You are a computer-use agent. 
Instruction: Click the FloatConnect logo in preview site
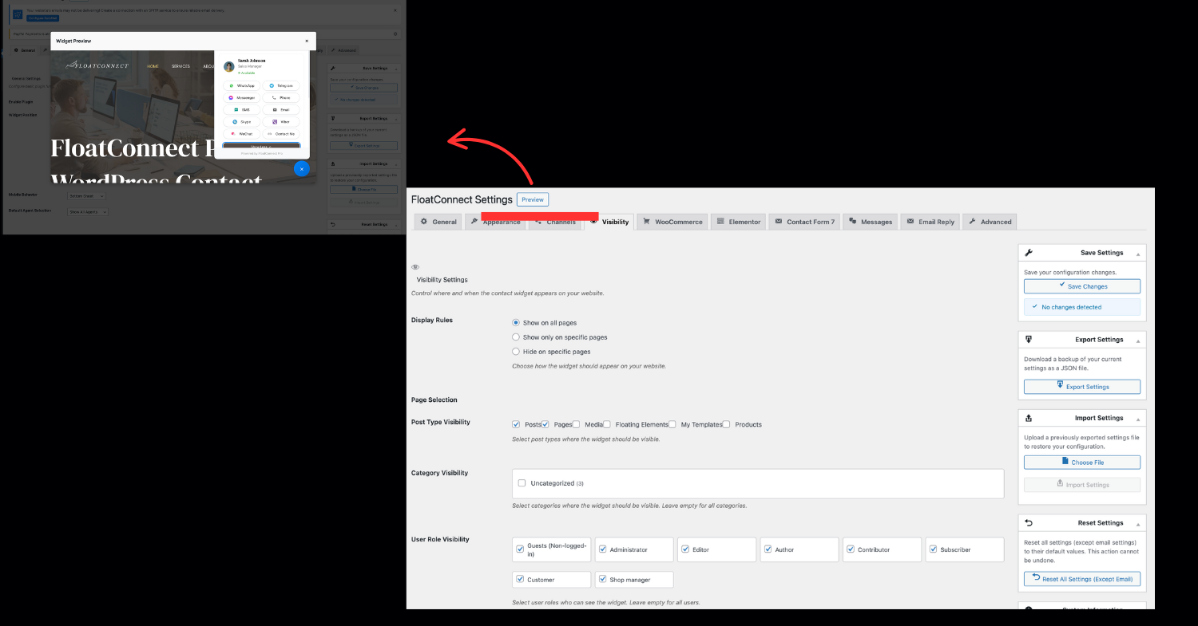point(97,65)
